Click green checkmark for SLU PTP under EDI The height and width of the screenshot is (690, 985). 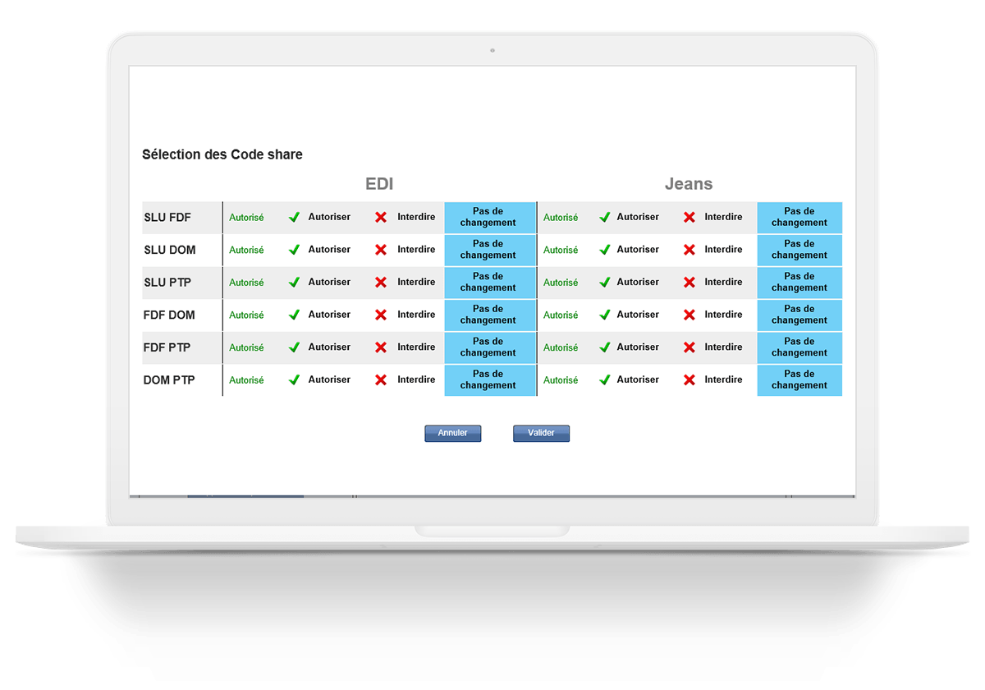click(x=294, y=283)
